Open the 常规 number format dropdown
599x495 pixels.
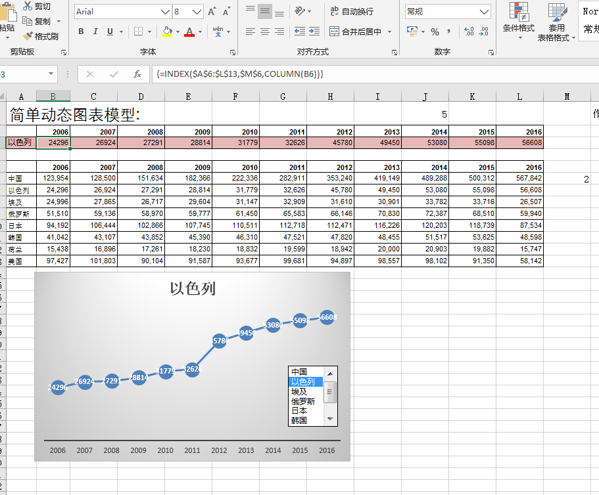484,12
